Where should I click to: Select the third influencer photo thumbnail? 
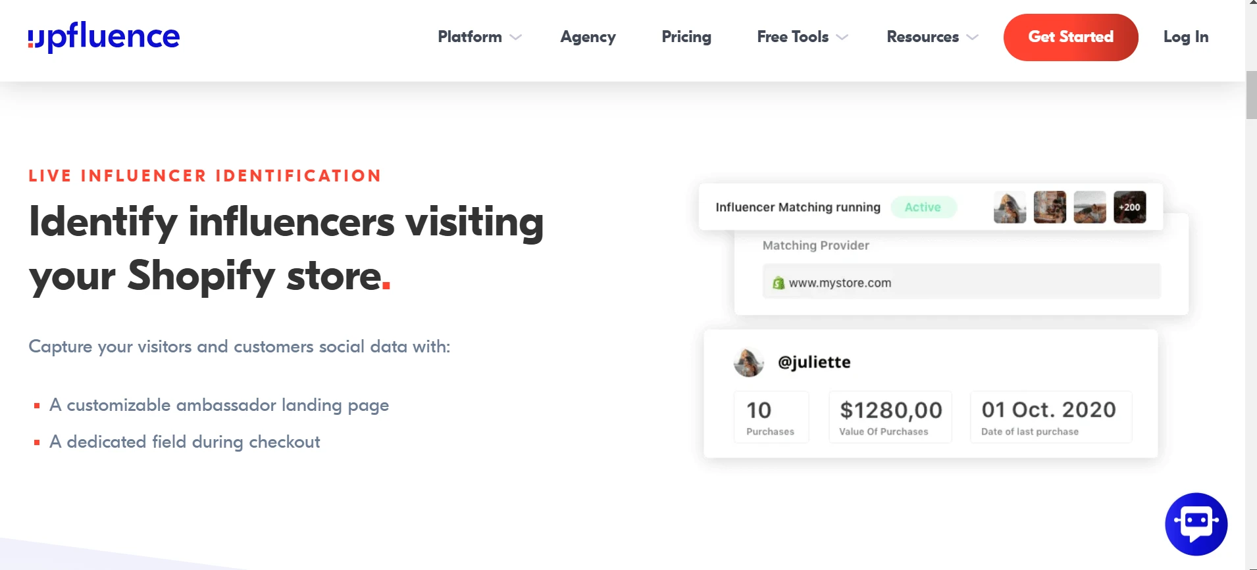(1090, 207)
